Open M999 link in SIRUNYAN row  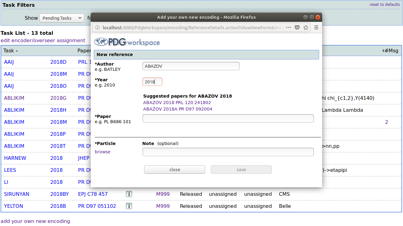pos(163,194)
